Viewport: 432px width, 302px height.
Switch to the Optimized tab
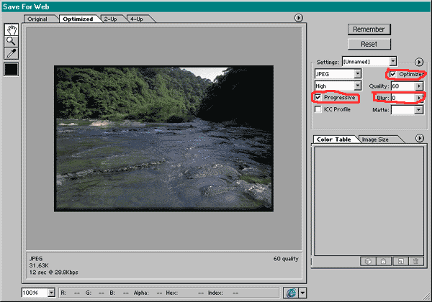click(x=78, y=19)
